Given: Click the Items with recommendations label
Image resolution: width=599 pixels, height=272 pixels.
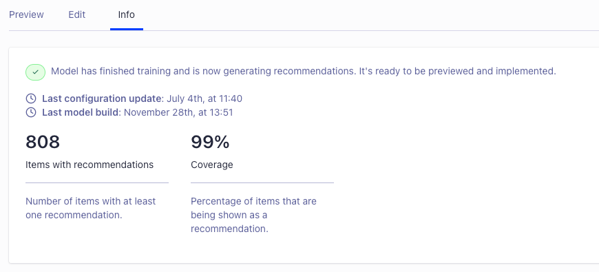Looking at the screenshot, I should click(x=90, y=165).
